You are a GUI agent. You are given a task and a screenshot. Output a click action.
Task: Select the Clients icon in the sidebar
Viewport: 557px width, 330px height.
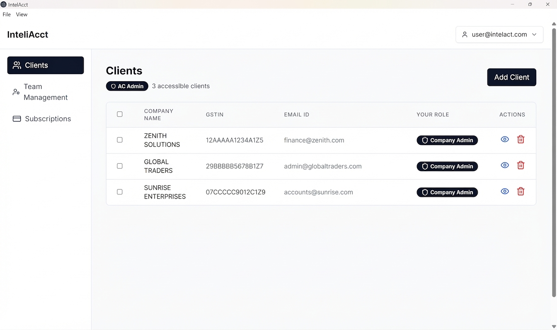click(x=17, y=65)
